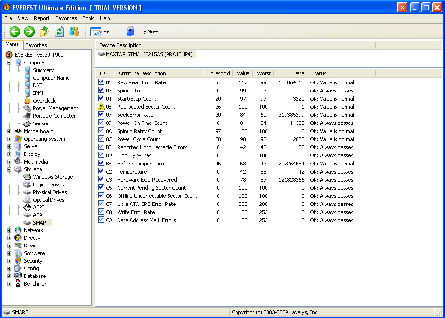This screenshot has height=318, width=445.
Task: Switch to the Favorites tab
Action: (36, 45)
